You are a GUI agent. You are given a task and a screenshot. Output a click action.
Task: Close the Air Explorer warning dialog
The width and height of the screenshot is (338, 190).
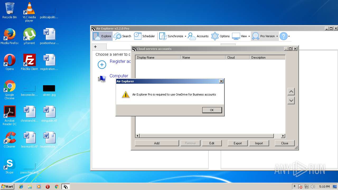pyautogui.click(x=221, y=81)
